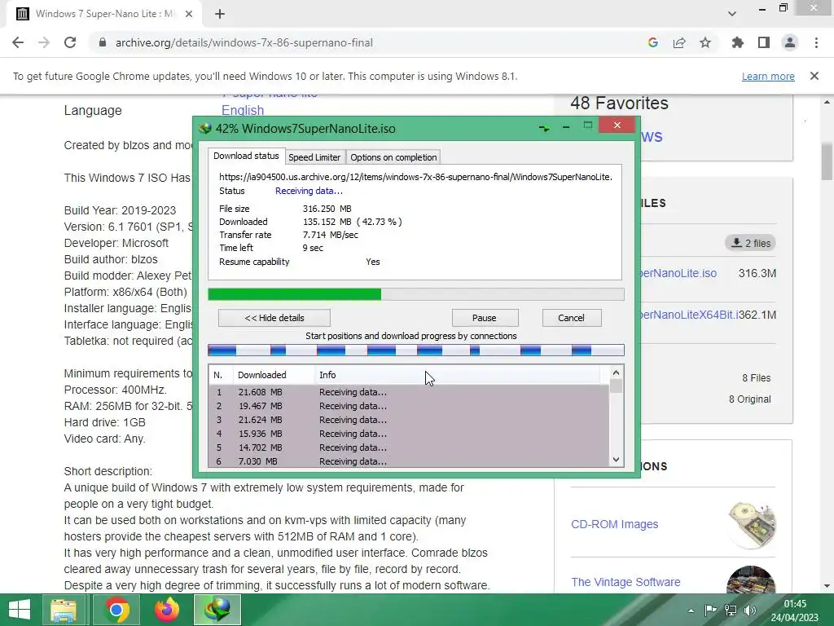Open English language link on page
Screen dimensions: 834x626
pos(243,110)
